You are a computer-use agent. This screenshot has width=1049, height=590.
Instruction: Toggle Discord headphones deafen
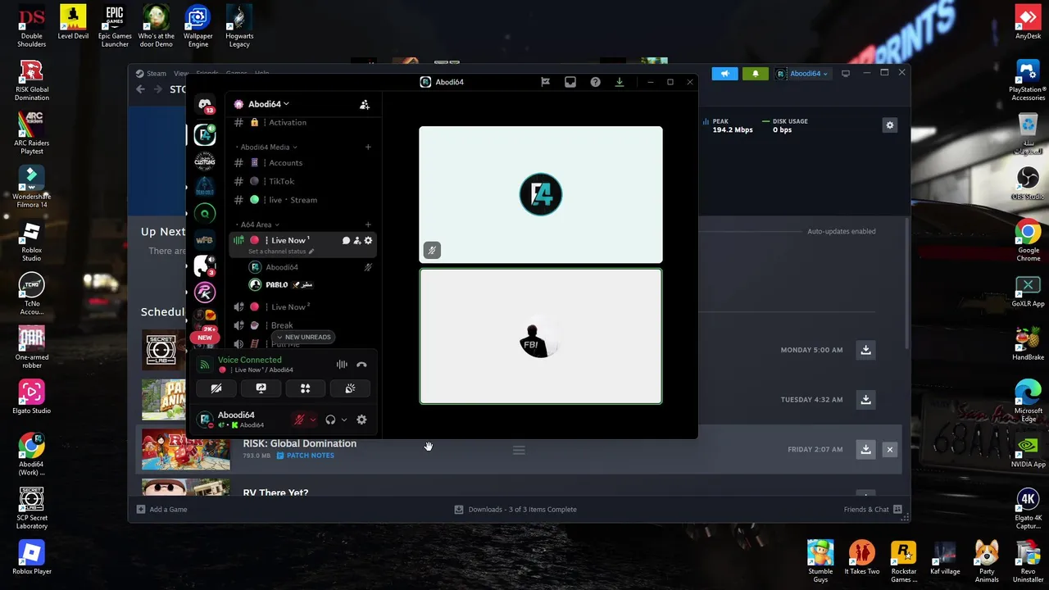coord(330,420)
